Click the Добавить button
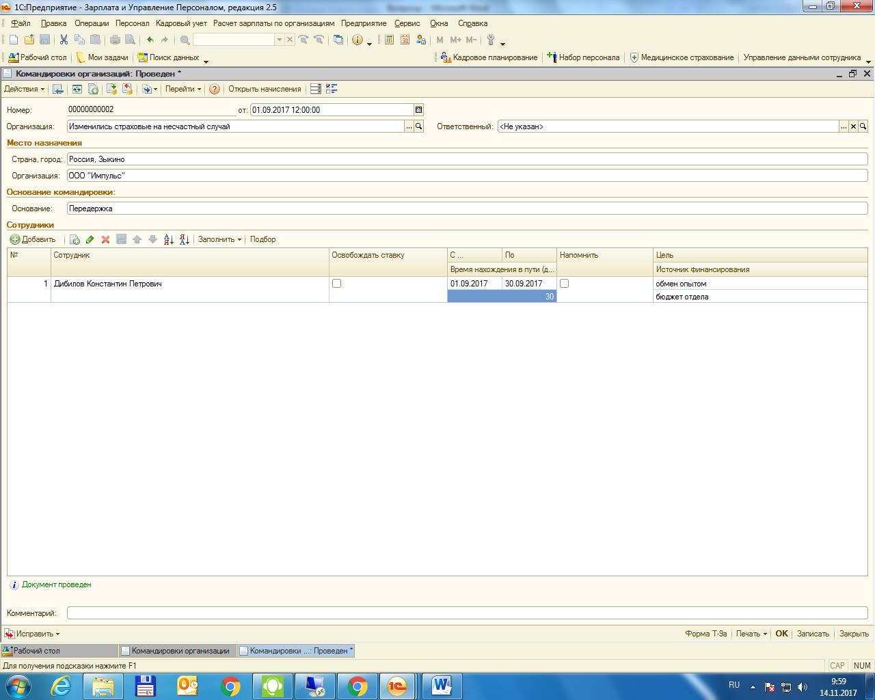This screenshot has height=700, width=875. point(33,239)
